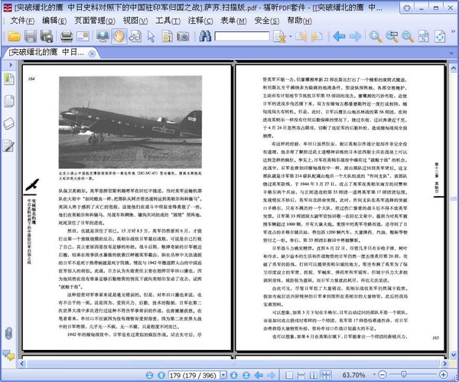459x382 pixels.
Task: Close the 突破缅北的鹰 document tab
Action: (92, 54)
